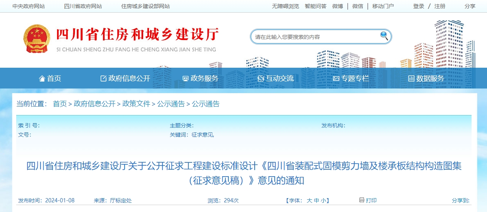The width and height of the screenshot is (487, 212).
Task: Click 注册 to register
Action: click(440, 6)
